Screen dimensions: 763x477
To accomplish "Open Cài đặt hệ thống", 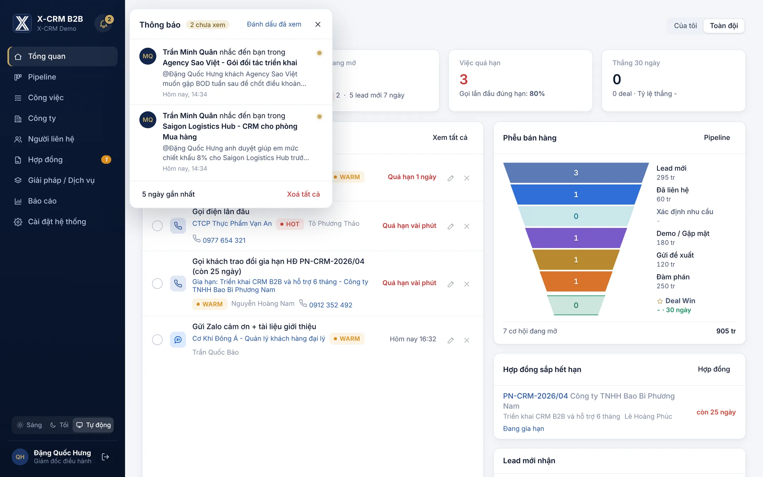I will pyautogui.click(x=63, y=222).
